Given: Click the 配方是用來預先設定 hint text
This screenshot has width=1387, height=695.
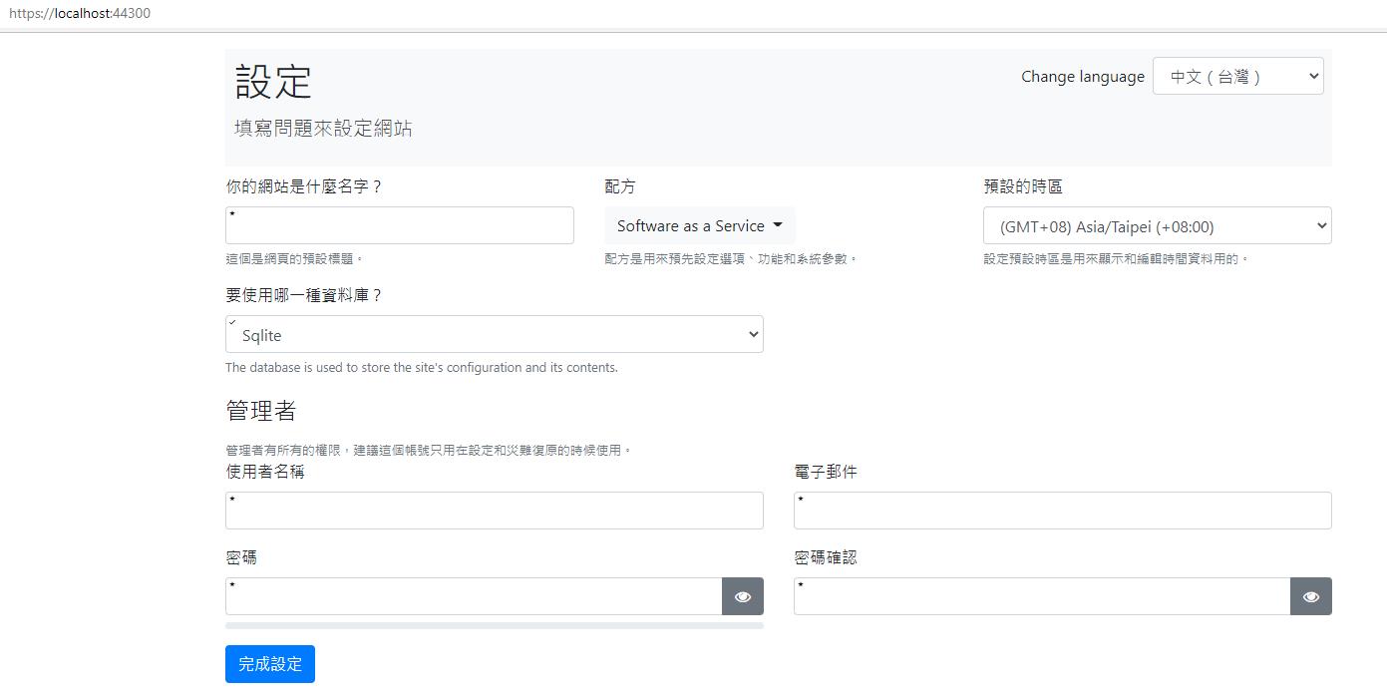Looking at the screenshot, I should [731, 258].
